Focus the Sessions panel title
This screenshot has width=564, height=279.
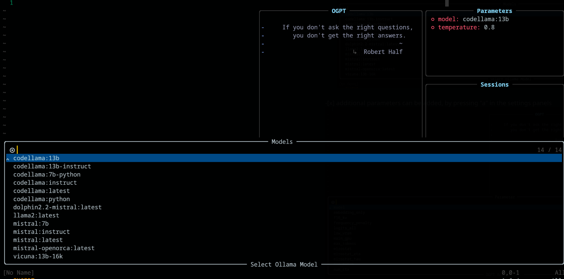pyautogui.click(x=494, y=85)
